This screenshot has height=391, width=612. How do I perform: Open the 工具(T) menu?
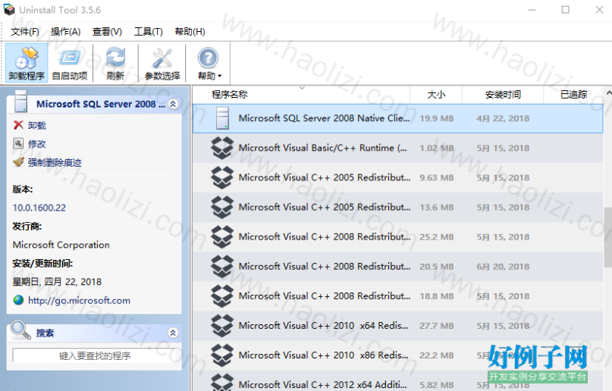(149, 32)
